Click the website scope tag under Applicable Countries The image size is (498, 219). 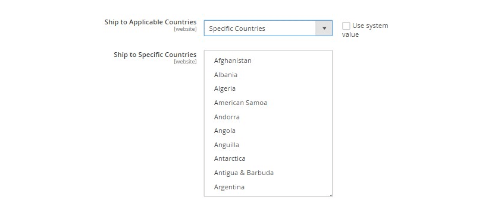click(x=185, y=29)
